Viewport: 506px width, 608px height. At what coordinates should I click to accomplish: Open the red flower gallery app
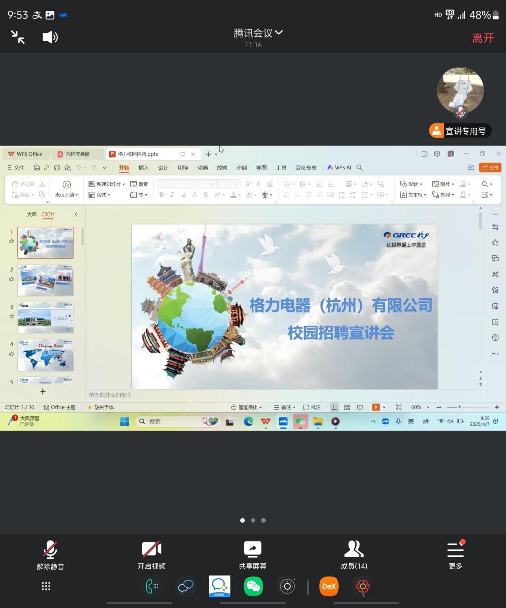[x=363, y=586]
